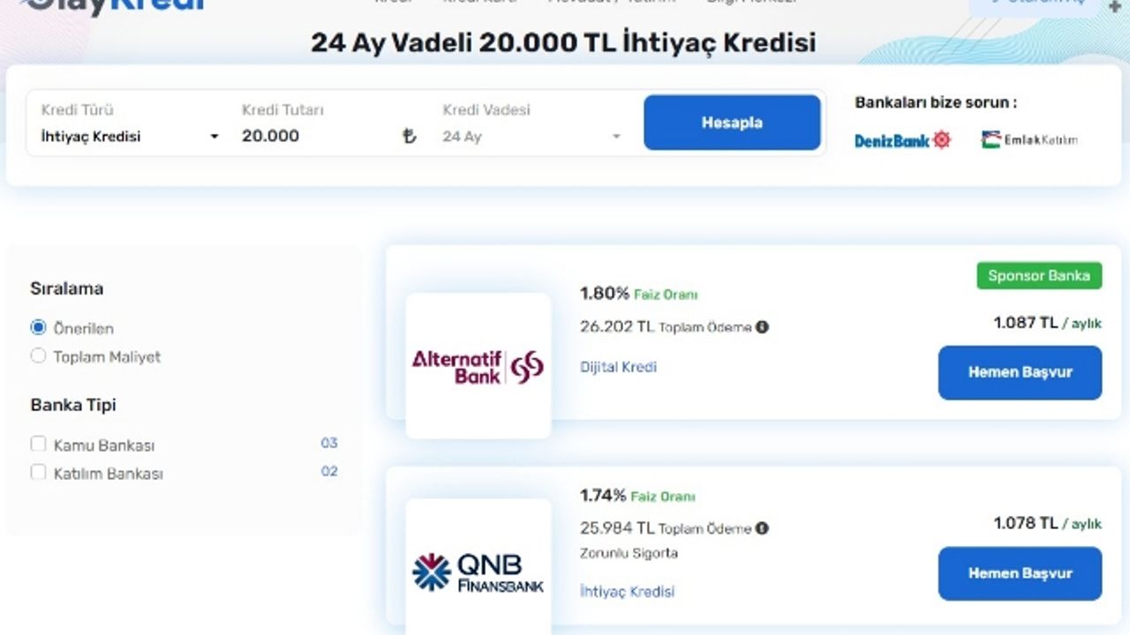Image resolution: width=1130 pixels, height=635 pixels.
Task: Check the Kamu Bankası filter
Action: 38,444
